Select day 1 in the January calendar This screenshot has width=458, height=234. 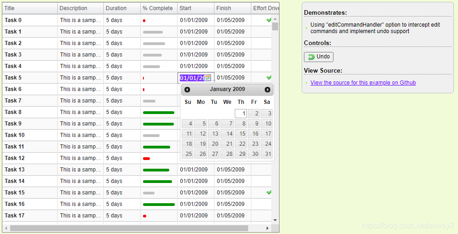coord(241,114)
